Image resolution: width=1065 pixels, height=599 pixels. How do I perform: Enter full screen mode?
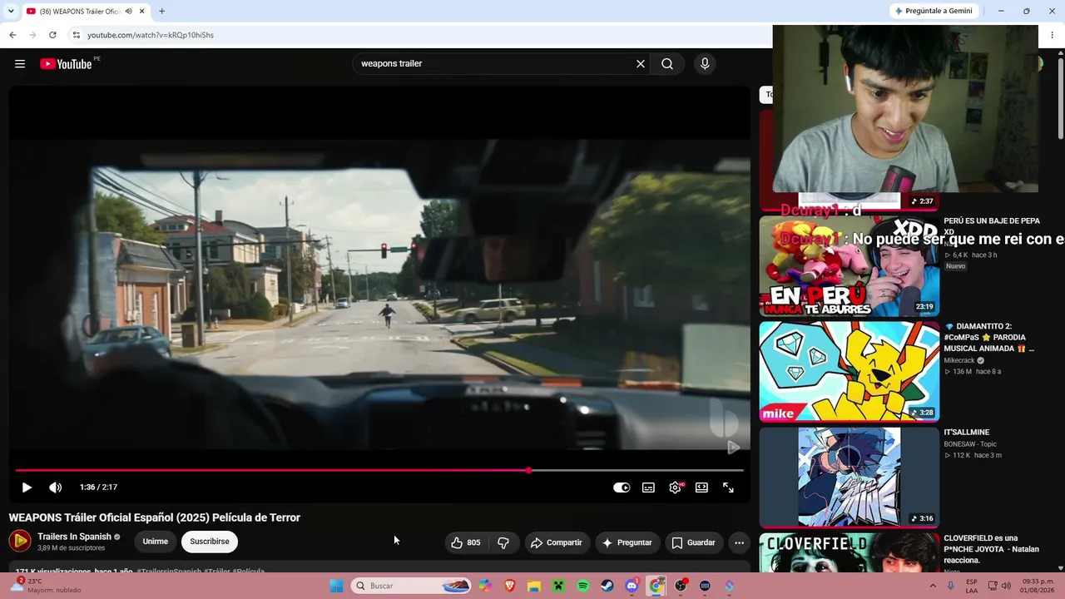(728, 488)
